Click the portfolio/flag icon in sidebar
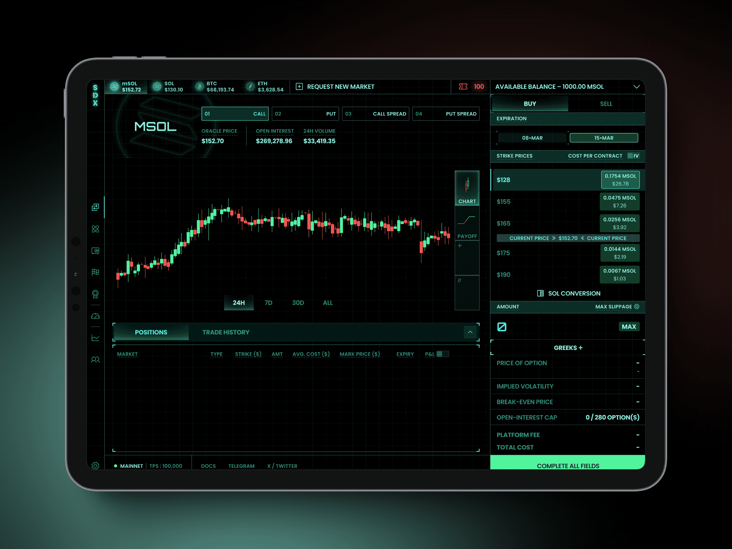Viewport: 732px width, 549px height. 96,271
